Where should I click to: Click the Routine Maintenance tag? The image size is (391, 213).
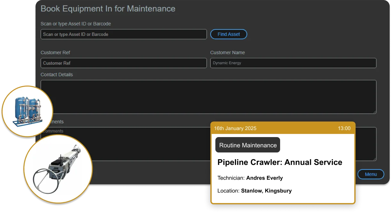pos(248,145)
